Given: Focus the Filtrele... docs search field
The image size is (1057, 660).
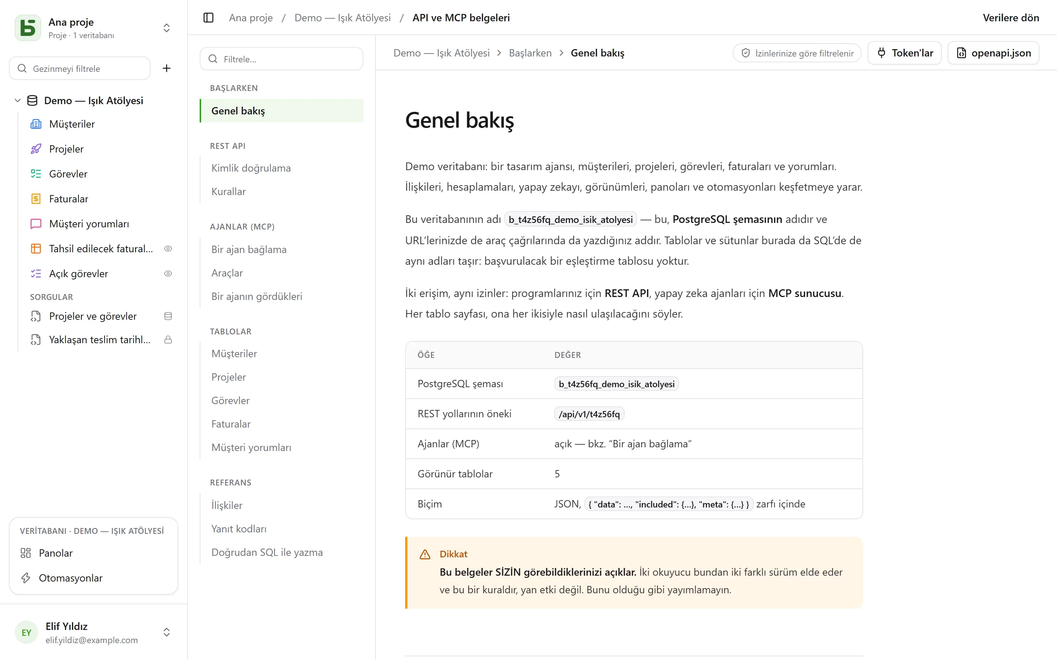Looking at the screenshot, I should coord(282,59).
